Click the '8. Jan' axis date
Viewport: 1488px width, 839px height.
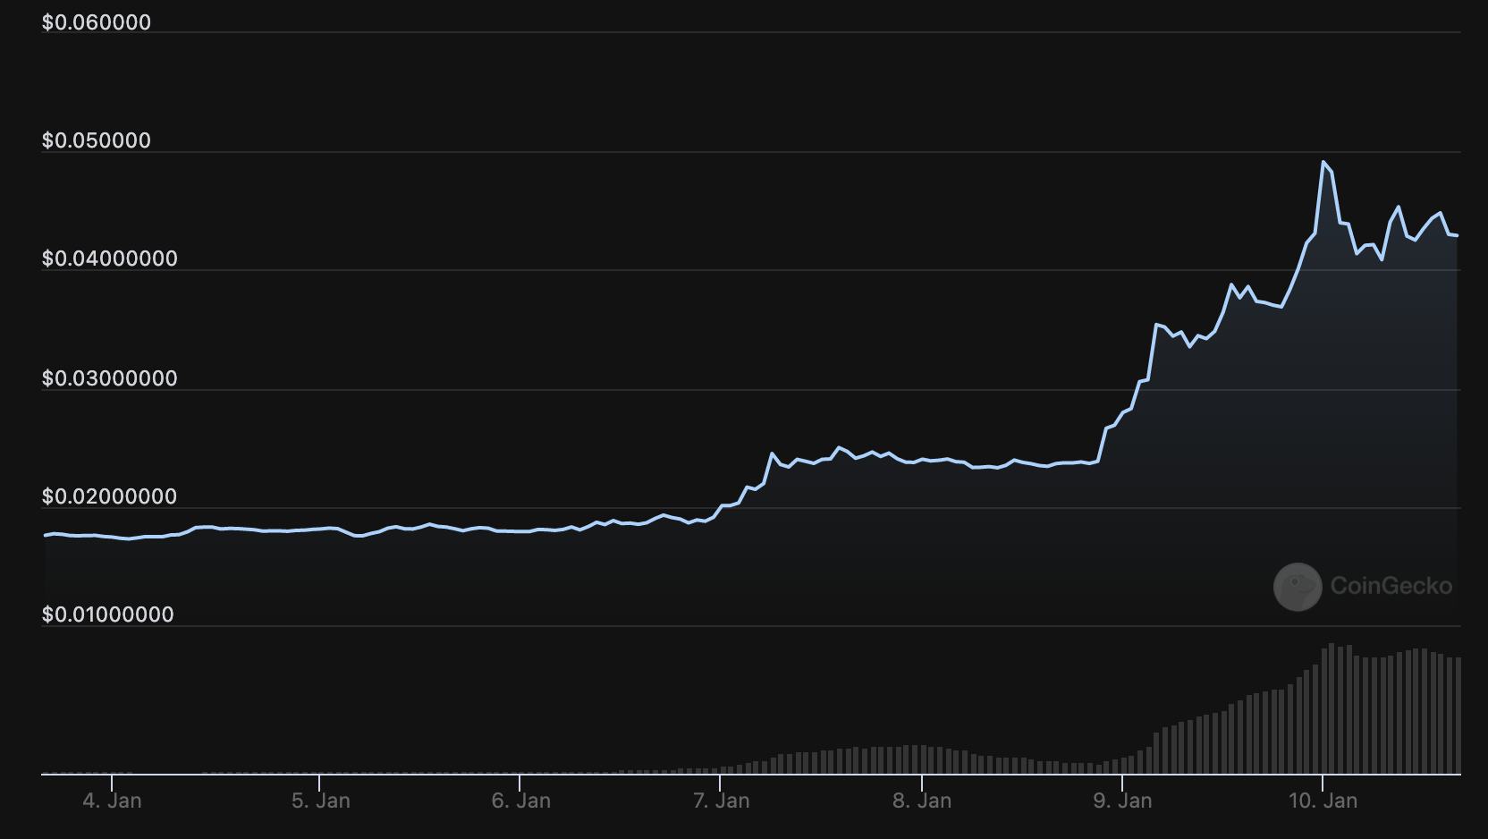click(x=922, y=801)
